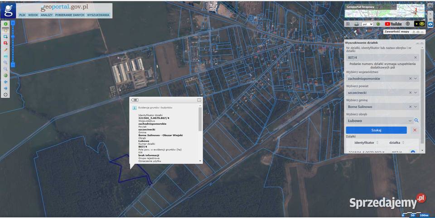Open the 'pol' language dropdown
The height and width of the screenshot is (218, 435).
367,24
